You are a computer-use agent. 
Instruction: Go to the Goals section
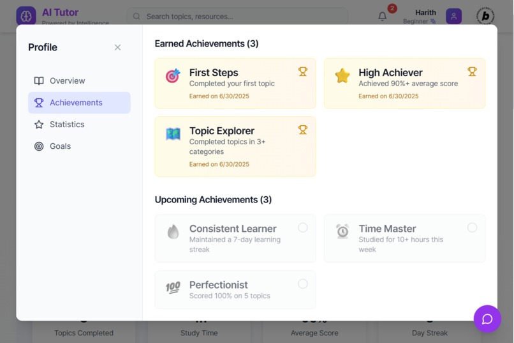point(79,146)
